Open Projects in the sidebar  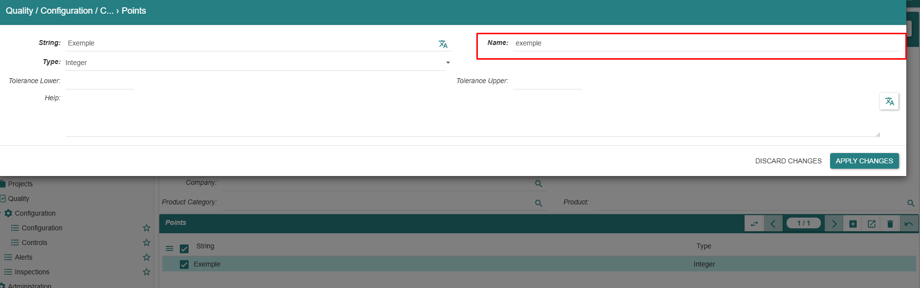point(20,184)
